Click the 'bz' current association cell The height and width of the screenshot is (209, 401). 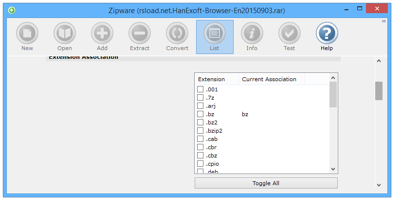click(x=245, y=114)
